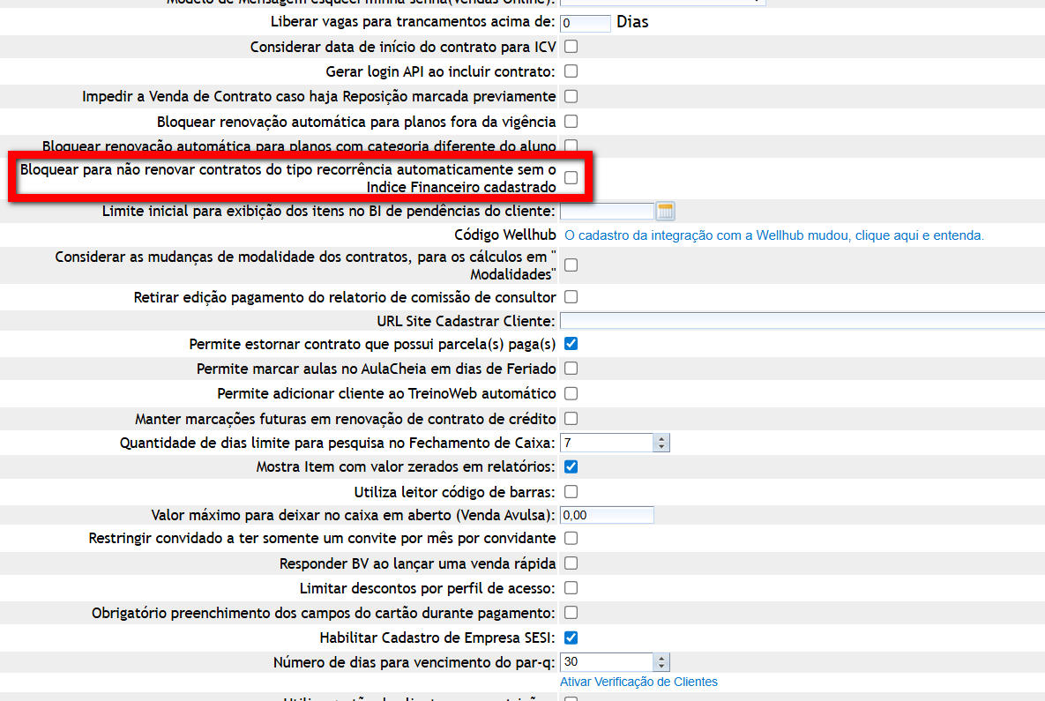Open 'Ativar Verificação de Clientes' link

coord(638,682)
